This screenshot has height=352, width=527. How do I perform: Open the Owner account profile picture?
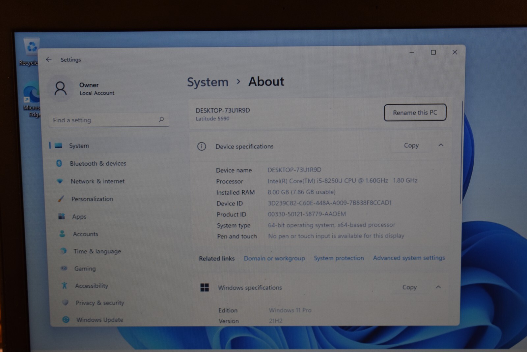point(61,89)
